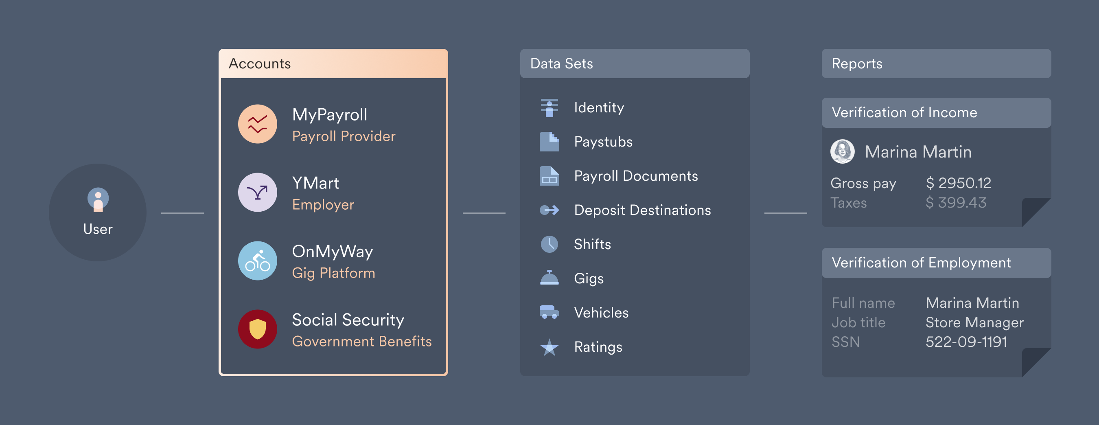Choose the Payroll Documents label
Viewport: 1099px width, 425px height.
click(x=636, y=176)
